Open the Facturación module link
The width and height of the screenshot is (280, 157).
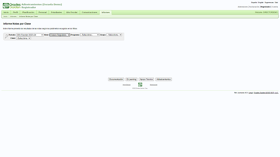(254, 7)
